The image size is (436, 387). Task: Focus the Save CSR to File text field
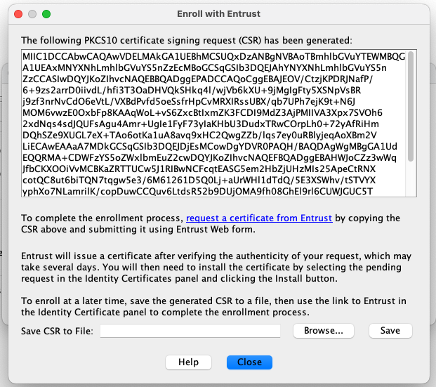coord(190,331)
